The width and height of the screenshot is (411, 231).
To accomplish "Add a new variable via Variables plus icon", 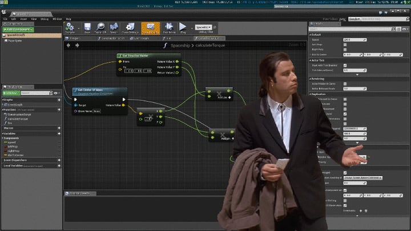I will coord(59,133).
